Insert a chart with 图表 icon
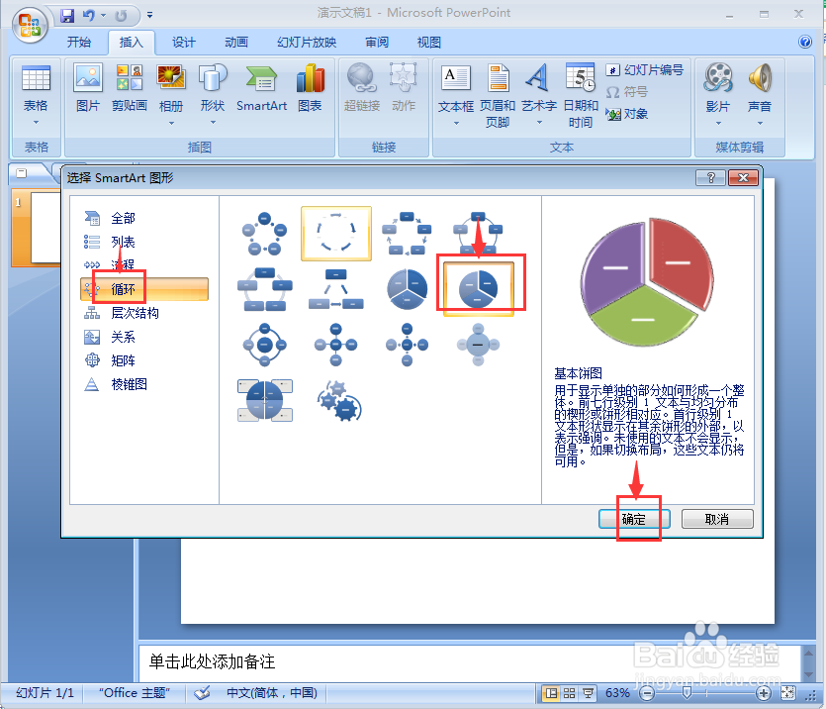Viewport: 826px width, 709px height. (310, 87)
